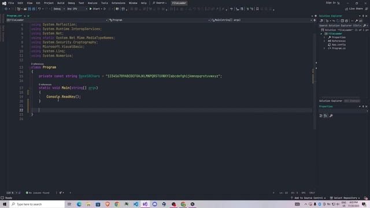This screenshot has width=370, height=208.
Task: Click the toolbar search box
Action: pyautogui.click(x=160, y=3)
